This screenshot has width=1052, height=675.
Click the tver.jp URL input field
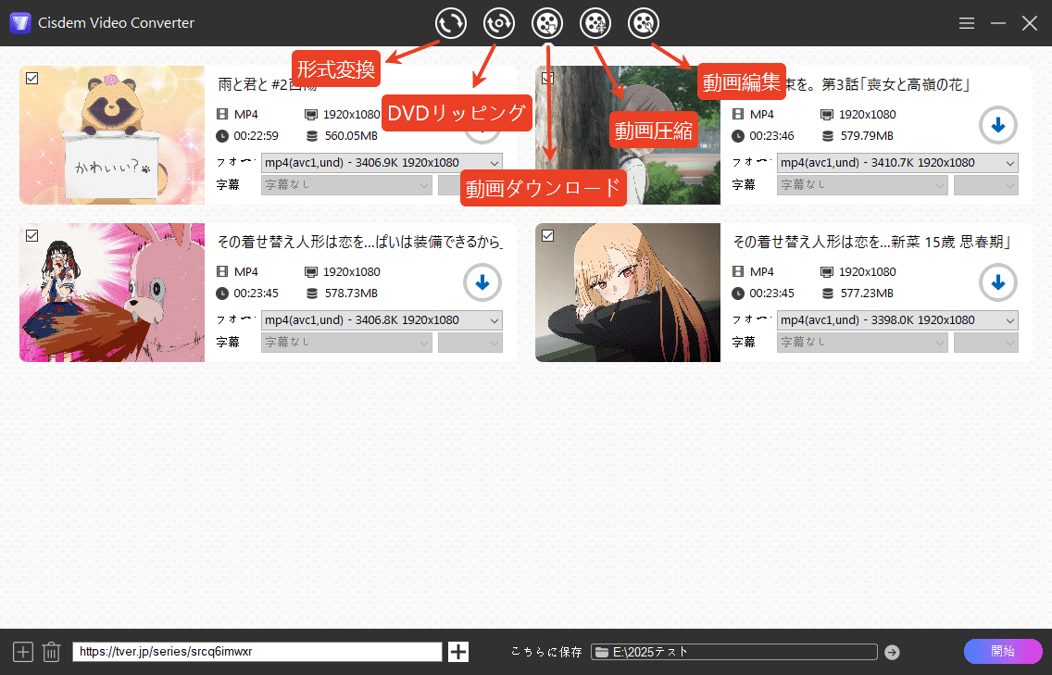tap(257, 652)
